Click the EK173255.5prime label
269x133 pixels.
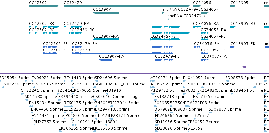click(x=210, y=97)
